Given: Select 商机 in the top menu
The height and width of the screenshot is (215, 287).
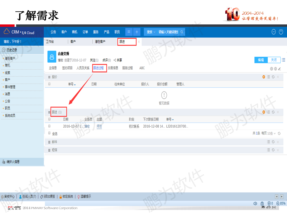Looking at the screenshot, I should [x=74, y=32].
